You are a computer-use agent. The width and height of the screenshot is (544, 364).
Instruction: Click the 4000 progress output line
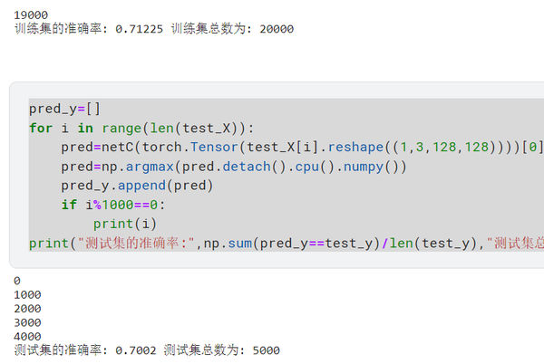pos(27,336)
